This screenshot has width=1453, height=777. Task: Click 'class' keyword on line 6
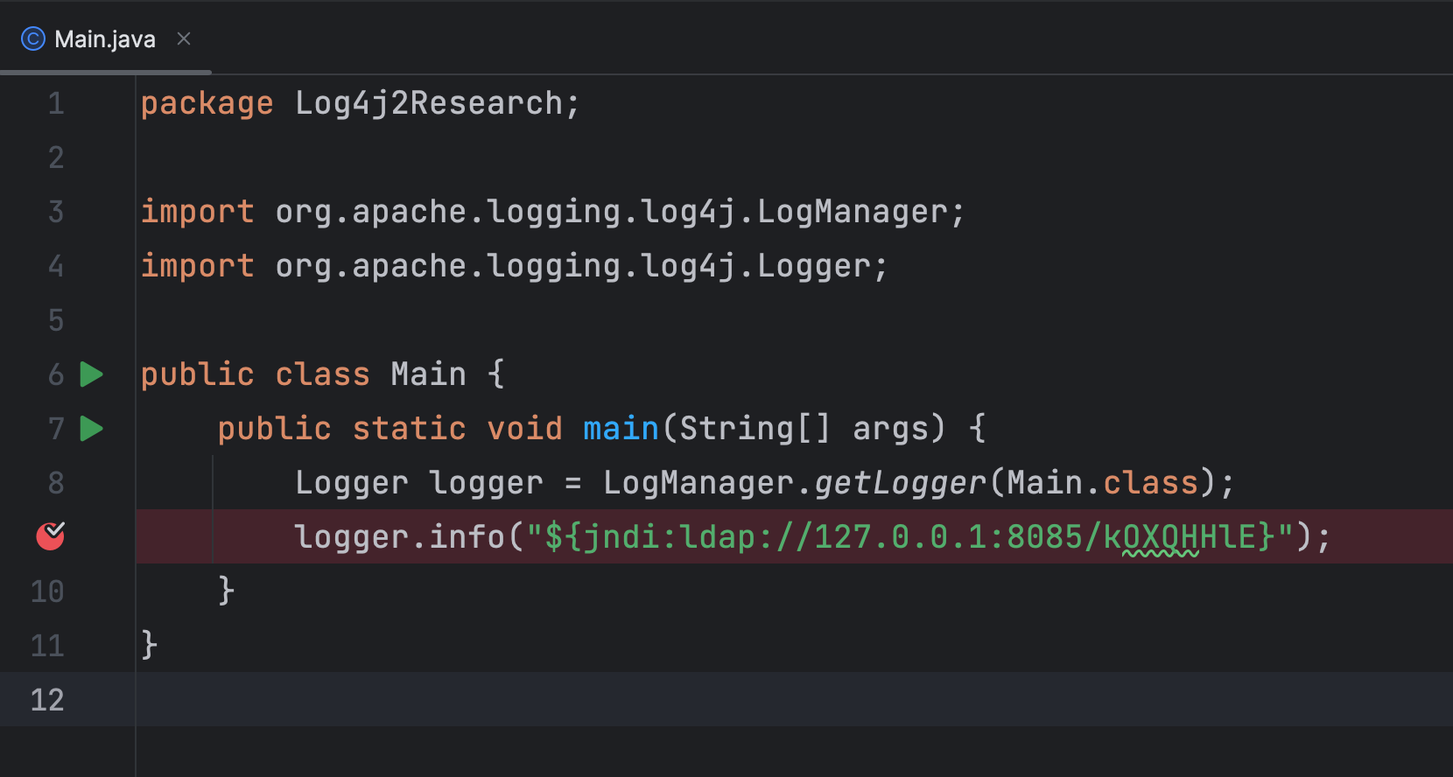323,374
